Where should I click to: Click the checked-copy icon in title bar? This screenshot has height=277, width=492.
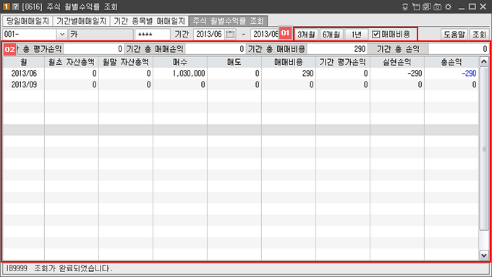pos(426,6)
